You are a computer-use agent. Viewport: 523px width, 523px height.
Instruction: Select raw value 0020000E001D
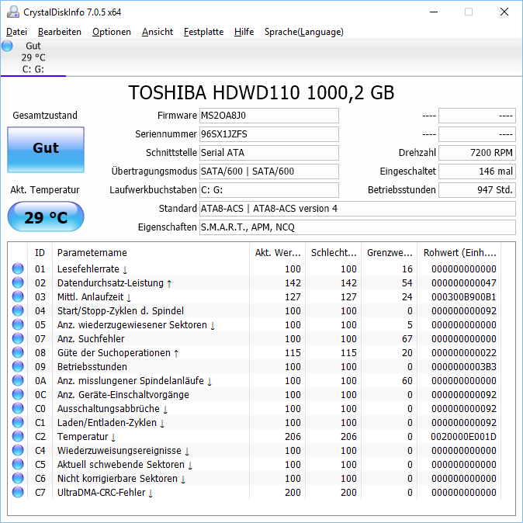(x=463, y=437)
